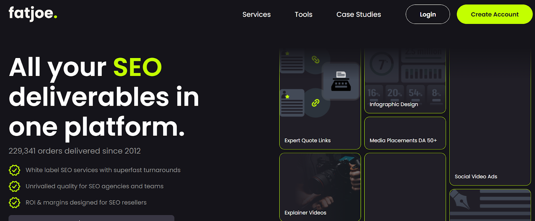Viewport: 535px width, 221px height.
Task: Open the Tools menu
Action: pyautogui.click(x=303, y=14)
